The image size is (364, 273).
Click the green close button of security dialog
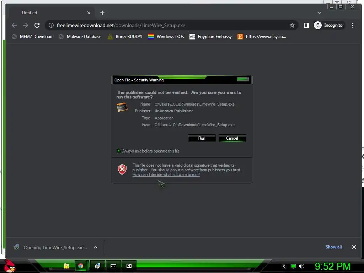243,79
